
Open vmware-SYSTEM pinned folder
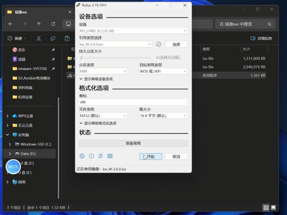[30, 69]
